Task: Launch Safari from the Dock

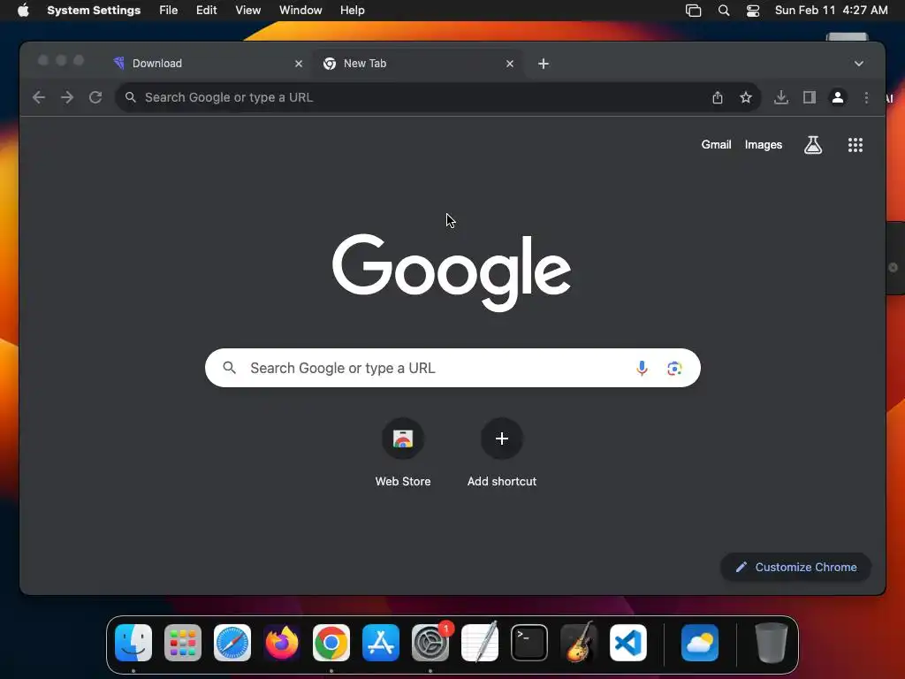Action: 232,643
